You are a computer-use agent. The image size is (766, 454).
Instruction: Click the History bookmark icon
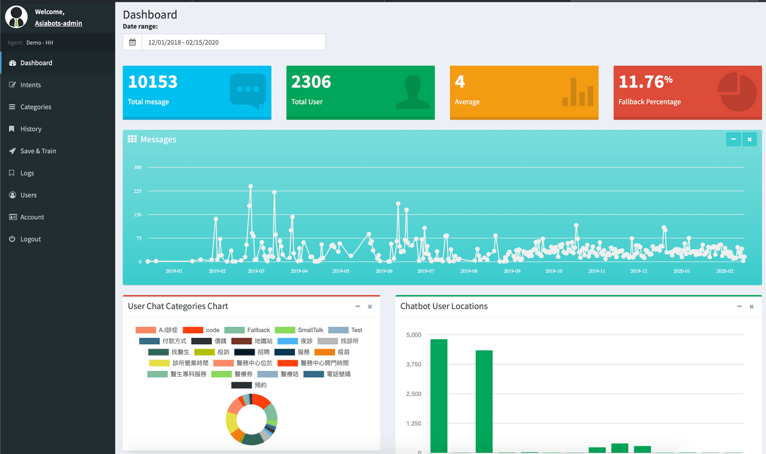[12, 129]
